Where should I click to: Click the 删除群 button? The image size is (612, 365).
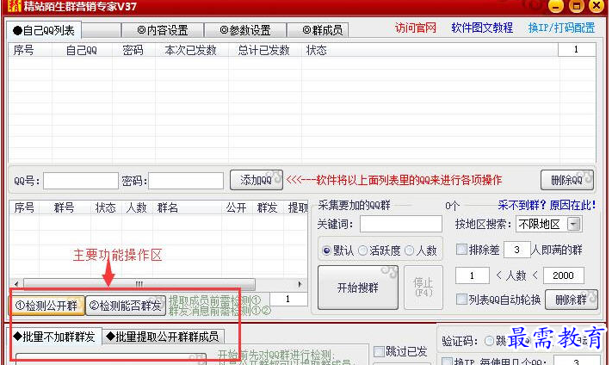571,300
